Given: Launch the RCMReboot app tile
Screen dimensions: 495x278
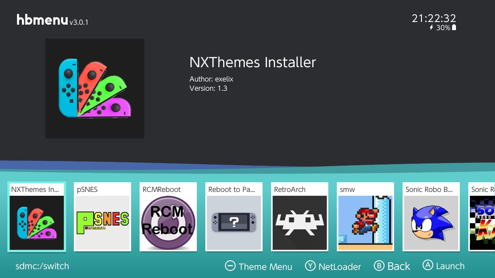Looking at the screenshot, I should point(168,217).
